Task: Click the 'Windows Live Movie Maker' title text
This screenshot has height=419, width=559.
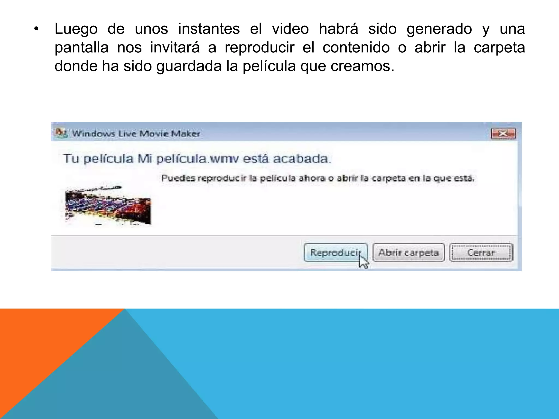Action: pos(136,134)
